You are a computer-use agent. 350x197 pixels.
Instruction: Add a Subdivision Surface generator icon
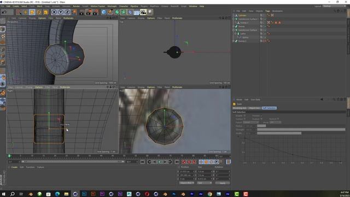coord(117,12)
